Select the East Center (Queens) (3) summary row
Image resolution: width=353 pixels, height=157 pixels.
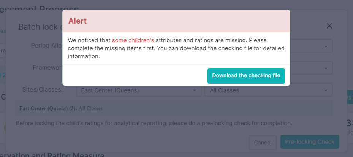[174, 109]
